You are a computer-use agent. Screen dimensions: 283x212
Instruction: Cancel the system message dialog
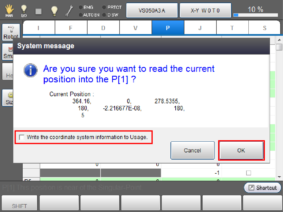(x=192, y=150)
